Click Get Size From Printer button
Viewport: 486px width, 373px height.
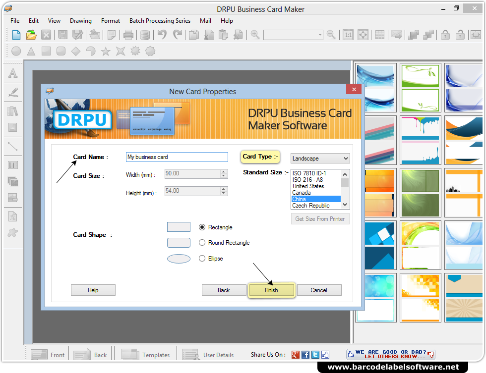[x=320, y=219]
